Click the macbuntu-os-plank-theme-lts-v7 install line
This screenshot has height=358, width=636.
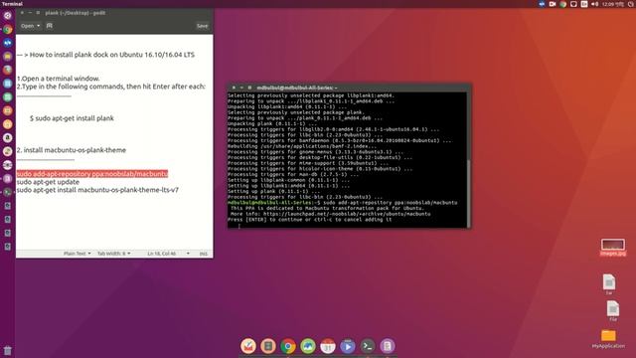tap(97, 190)
